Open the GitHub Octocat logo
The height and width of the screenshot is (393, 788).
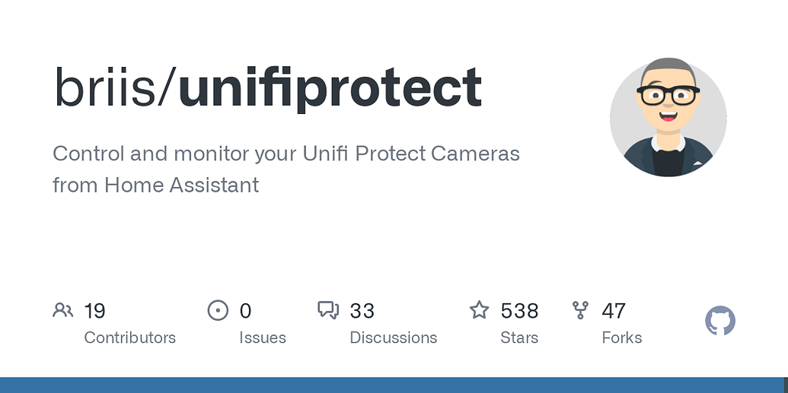coord(720,322)
